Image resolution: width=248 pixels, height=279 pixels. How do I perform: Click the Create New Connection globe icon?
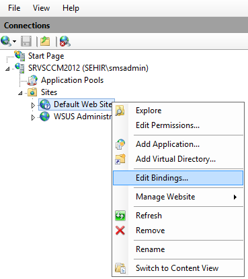(x=5, y=41)
